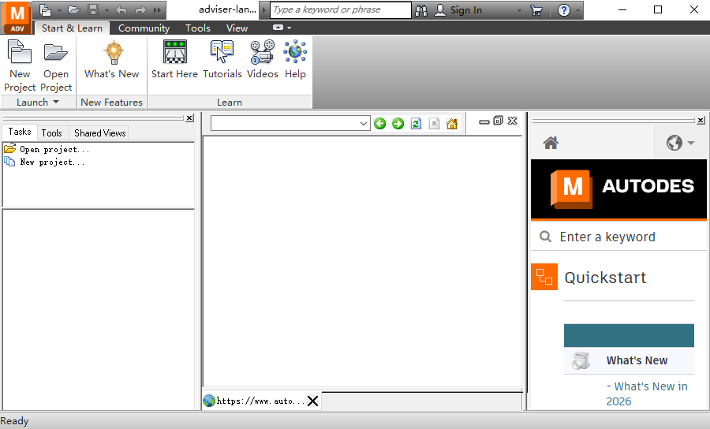The width and height of the screenshot is (710, 429).
Task: Expand the quick access toolbar overflow arrows
Action: coord(157,10)
